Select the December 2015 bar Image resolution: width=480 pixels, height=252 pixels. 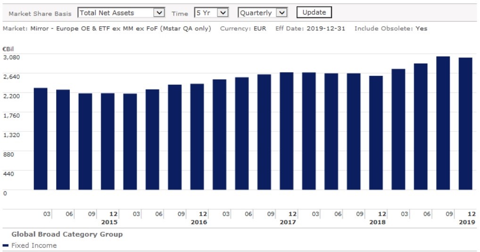point(108,141)
